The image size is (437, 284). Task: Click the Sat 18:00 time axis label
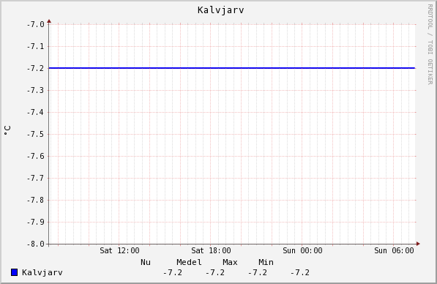pyautogui.click(x=211, y=250)
